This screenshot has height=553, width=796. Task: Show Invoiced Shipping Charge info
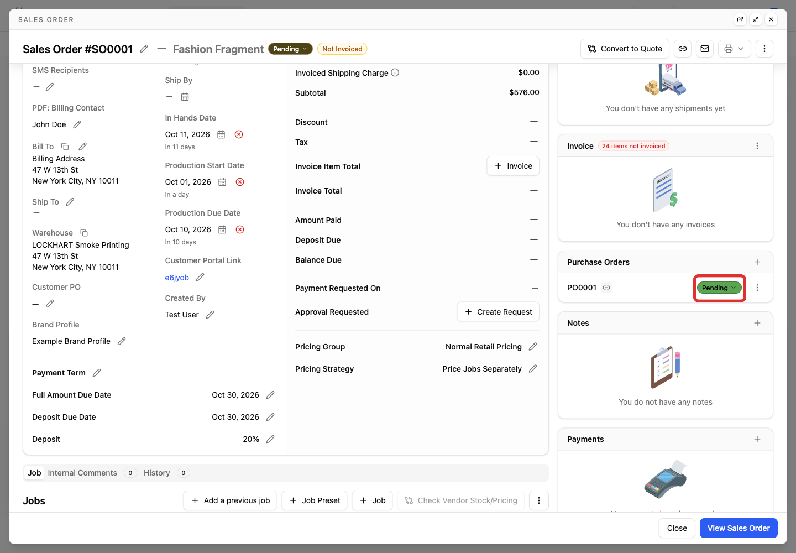[395, 72]
